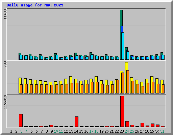Click the 'Daily usage for May 2025' title
This screenshot has width=173, height=135.
coord(35,5)
